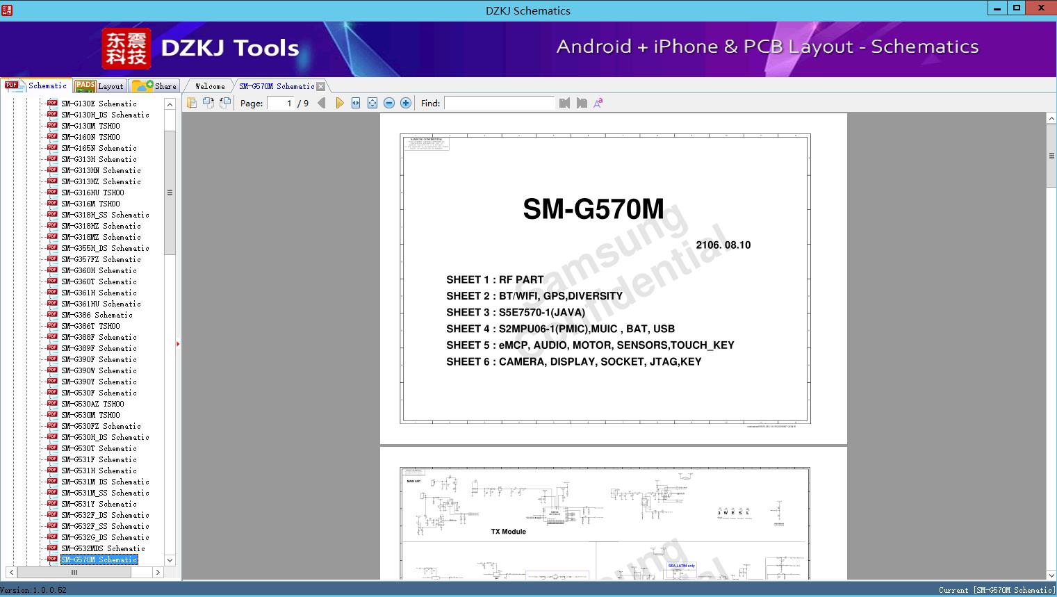Go to the next page arrow
This screenshot has height=597, width=1057.
pos(339,103)
